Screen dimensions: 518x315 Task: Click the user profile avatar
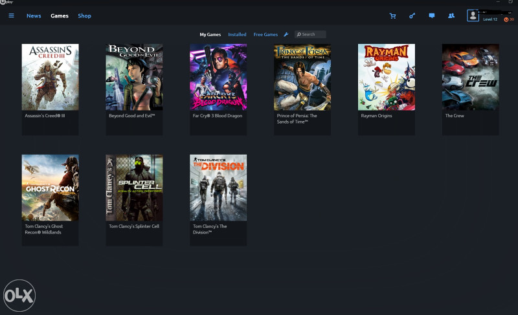click(x=473, y=16)
